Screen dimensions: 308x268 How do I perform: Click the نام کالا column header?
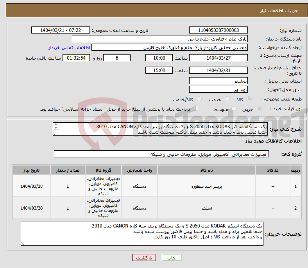[x=206, y=170]
